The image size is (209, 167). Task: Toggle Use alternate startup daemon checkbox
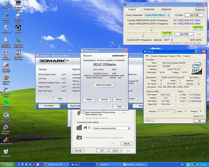84,118
